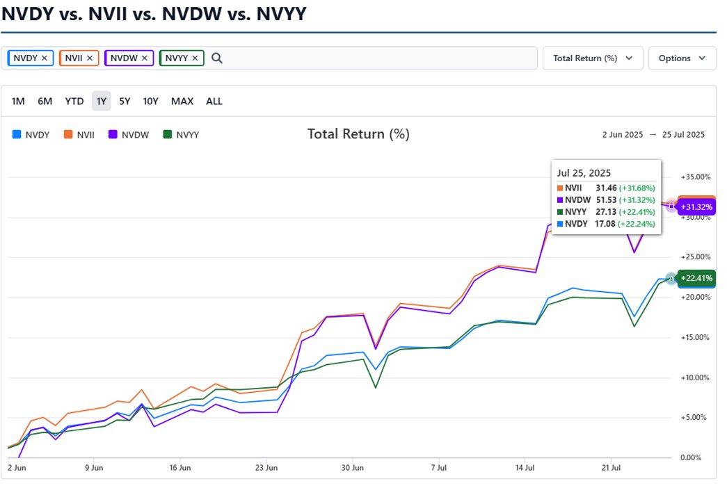The image size is (727, 488).
Task: Click the 0.00% y-axis label
Action: tap(691, 458)
